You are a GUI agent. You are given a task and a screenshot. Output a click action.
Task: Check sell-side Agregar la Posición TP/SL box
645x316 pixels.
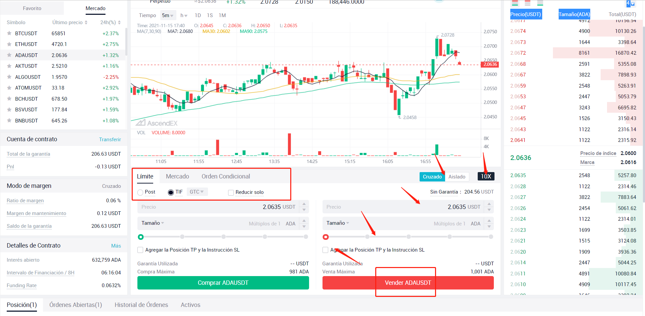325,250
